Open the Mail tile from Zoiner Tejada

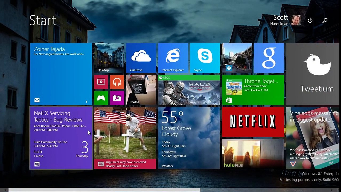(61, 74)
